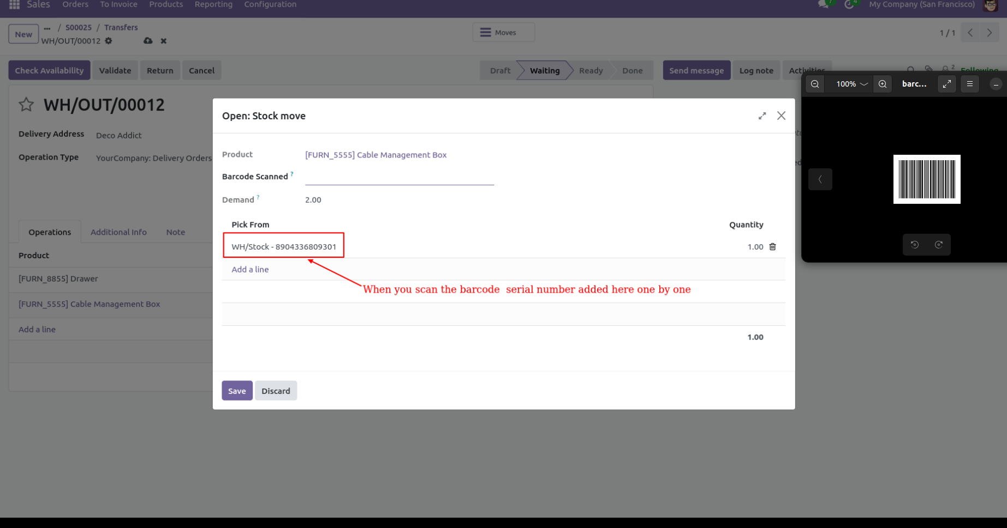Select the Draft status stage
The image size is (1007, 528).
pyautogui.click(x=500, y=70)
